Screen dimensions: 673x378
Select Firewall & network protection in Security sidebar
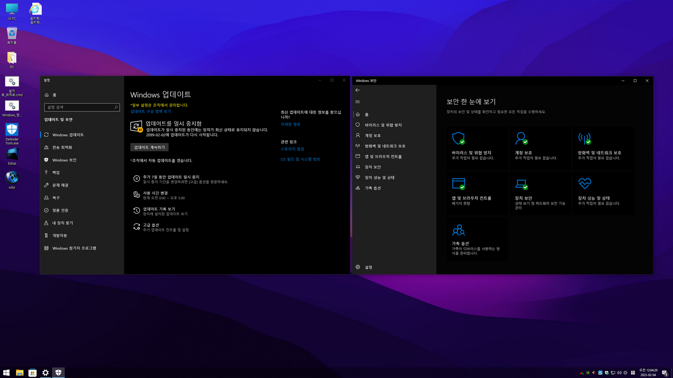pyautogui.click(x=394, y=146)
